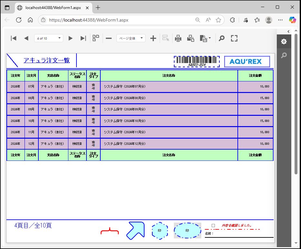The width and height of the screenshot is (301, 249).
Task: Advance to the next report page
Action: (70, 38)
